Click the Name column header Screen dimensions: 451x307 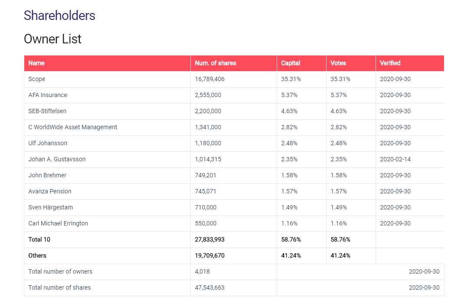pos(36,63)
